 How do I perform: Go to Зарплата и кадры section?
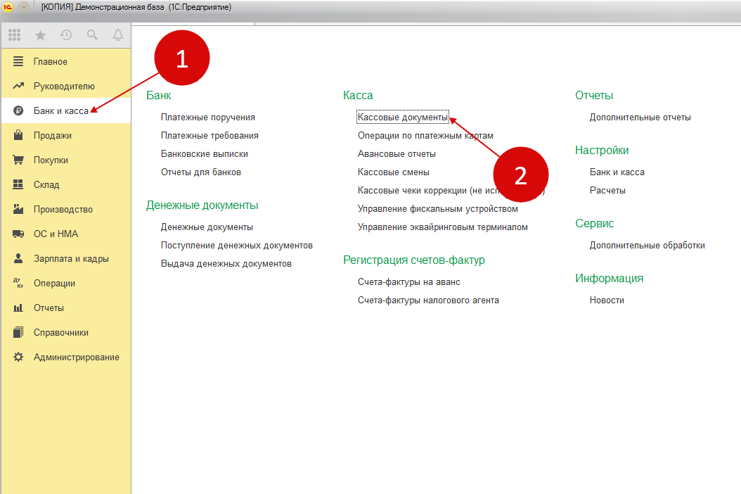click(71, 258)
